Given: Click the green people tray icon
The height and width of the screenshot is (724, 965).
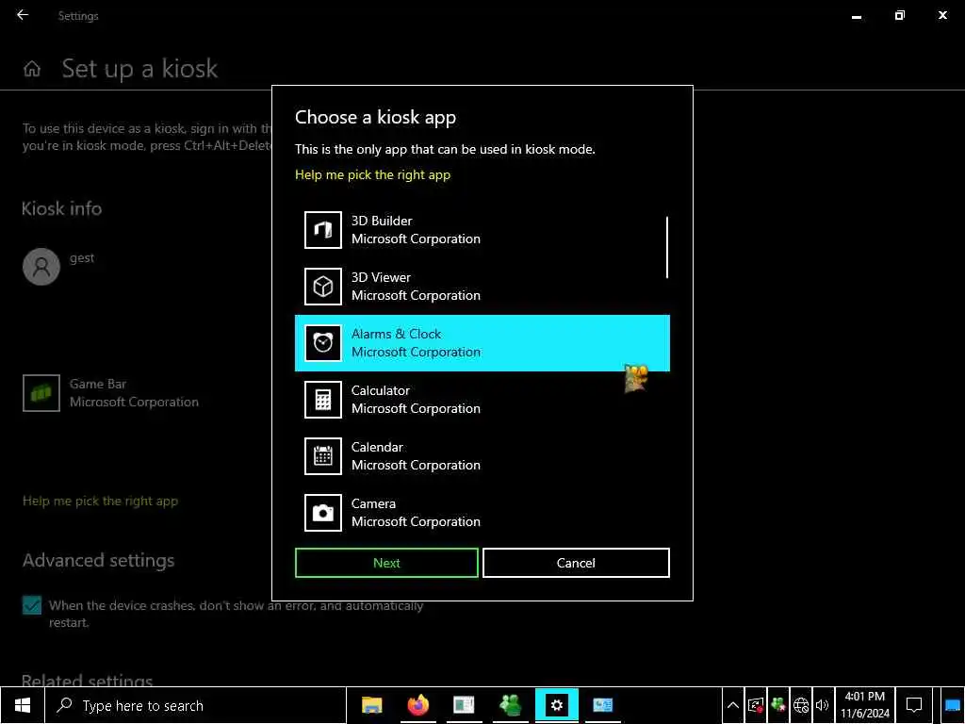Looking at the screenshot, I should pos(778,705).
